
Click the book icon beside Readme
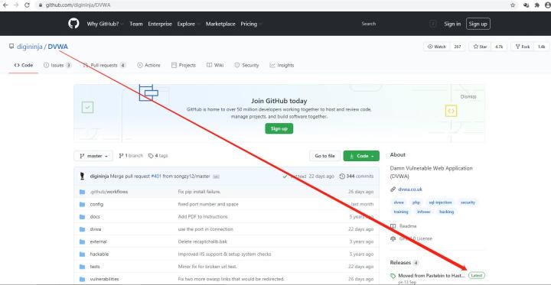pyautogui.click(x=393, y=226)
